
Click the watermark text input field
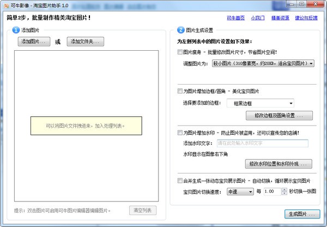tap(263, 144)
